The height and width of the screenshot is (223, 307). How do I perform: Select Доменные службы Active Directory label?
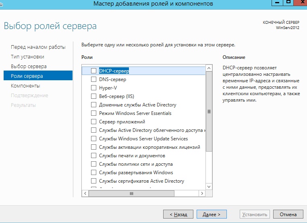coord(137,105)
